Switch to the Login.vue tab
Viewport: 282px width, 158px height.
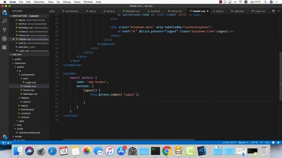pos(258,11)
